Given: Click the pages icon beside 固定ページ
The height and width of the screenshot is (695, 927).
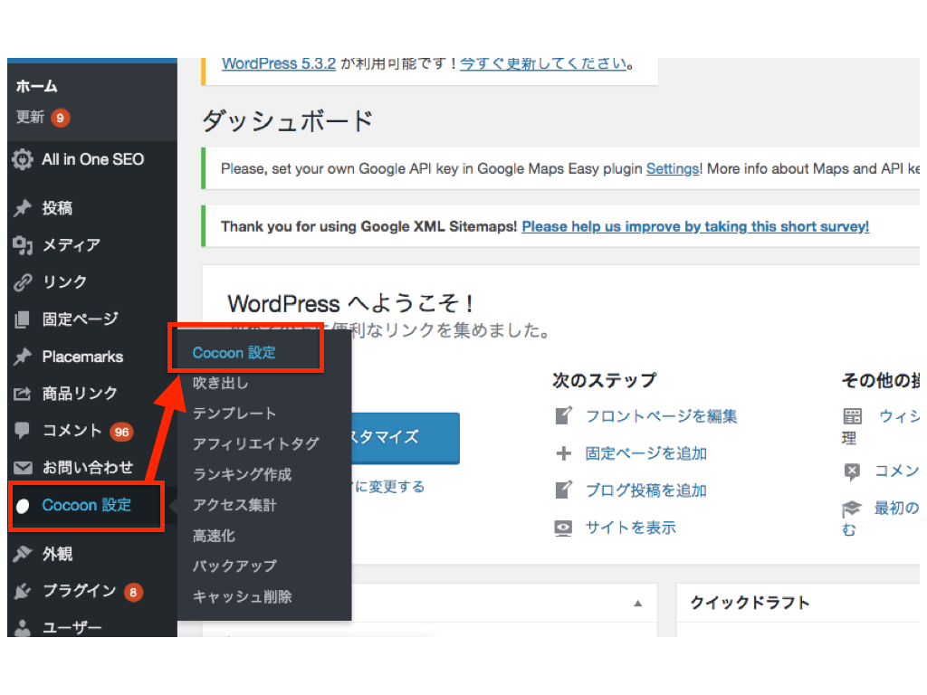Looking at the screenshot, I should (x=22, y=319).
